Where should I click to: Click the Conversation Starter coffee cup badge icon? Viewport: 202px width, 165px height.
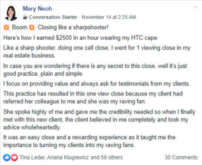point(25,17)
